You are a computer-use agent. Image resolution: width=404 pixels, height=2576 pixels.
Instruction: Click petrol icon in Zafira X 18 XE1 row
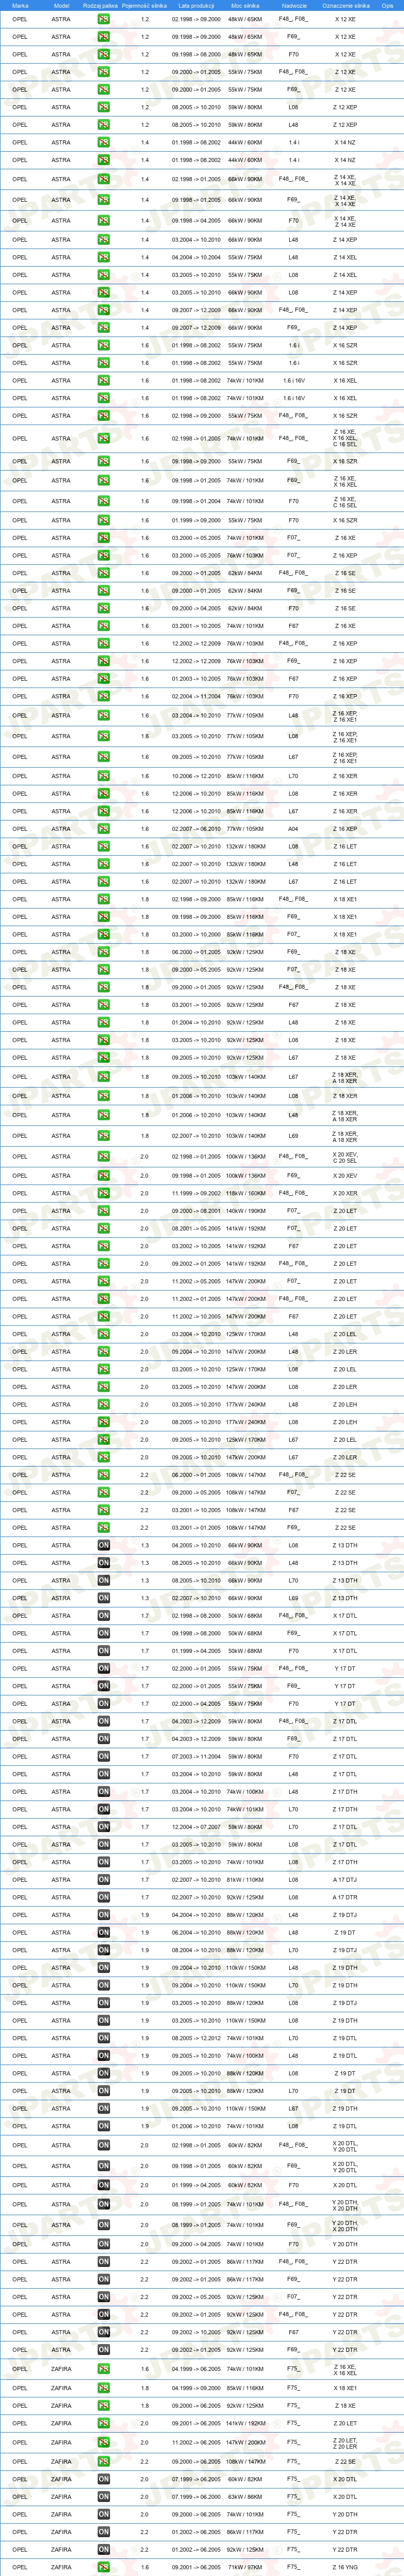tap(104, 2387)
